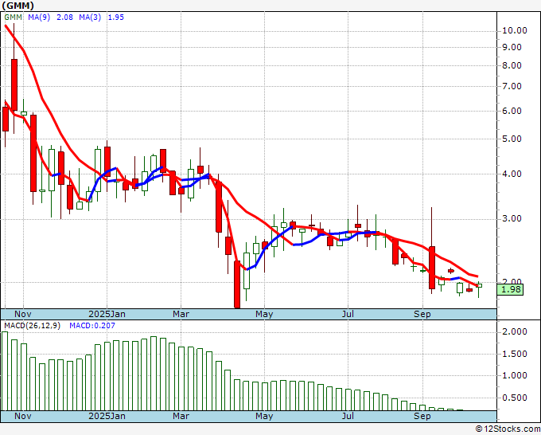Click Nov on the MACD panel axis
541x435 pixels.
pos(23,416)
